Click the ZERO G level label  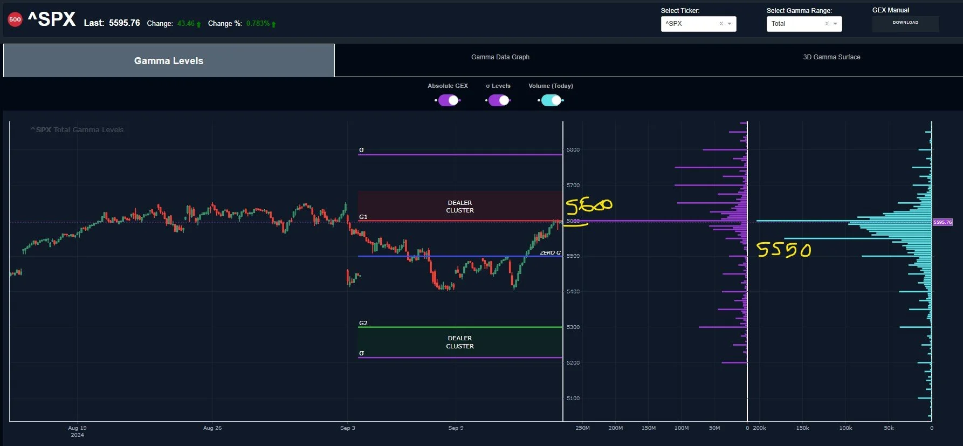click(550, 252)
